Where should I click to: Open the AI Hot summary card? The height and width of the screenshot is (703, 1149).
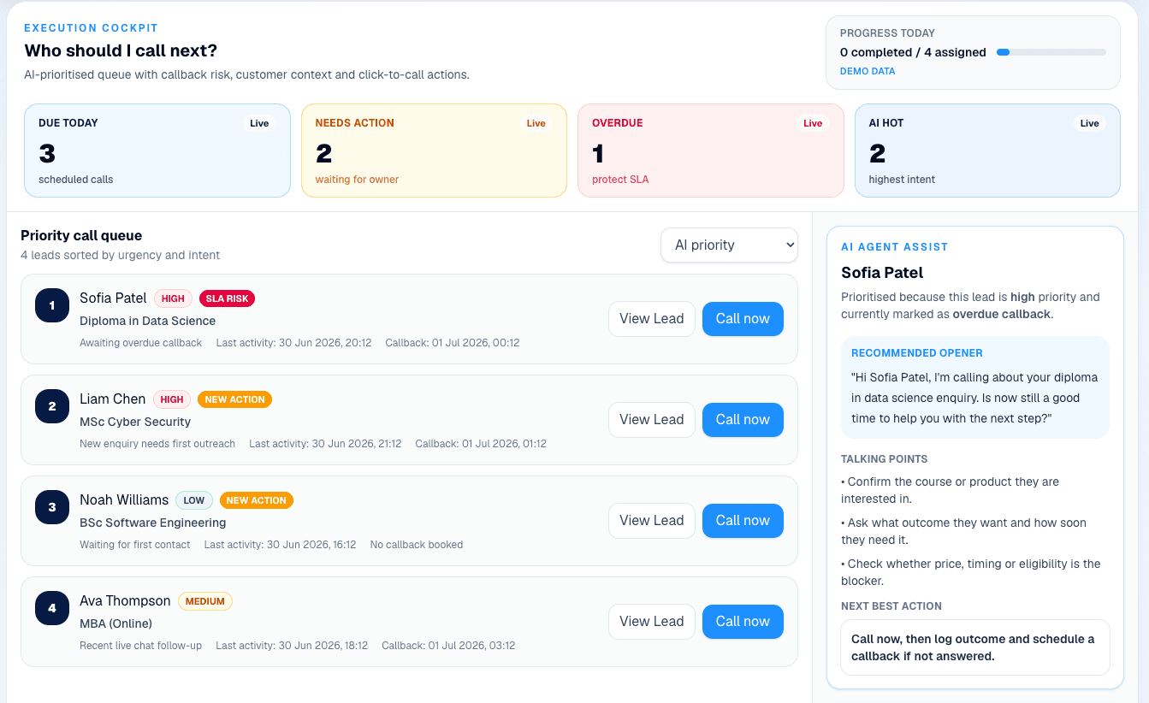pos(987,151)
